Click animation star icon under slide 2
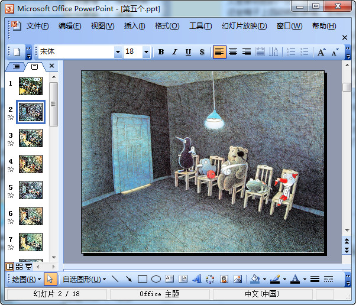The width and height of the screenshot is (356, 305). [11, 117]
